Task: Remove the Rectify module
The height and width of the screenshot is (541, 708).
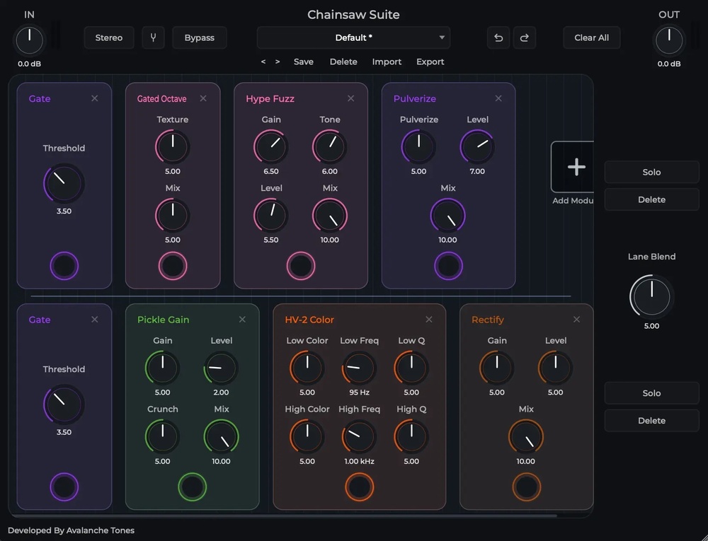Action: 576,319
